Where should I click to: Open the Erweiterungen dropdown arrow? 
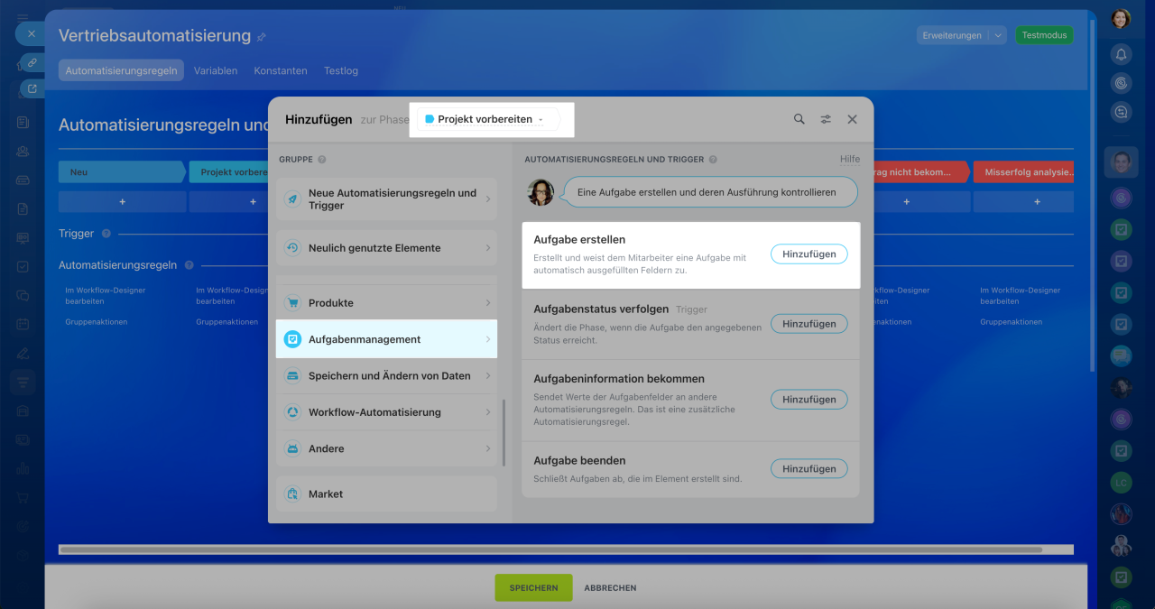(998, 35)
